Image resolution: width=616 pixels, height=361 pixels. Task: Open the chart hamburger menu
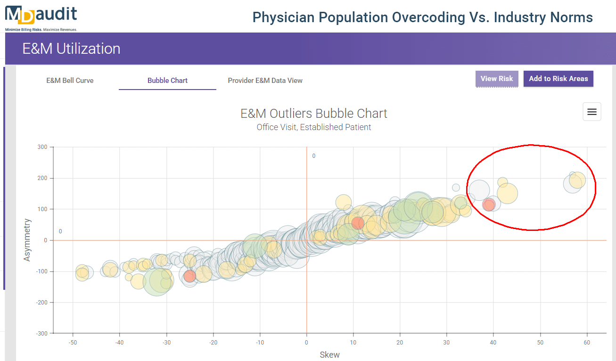(592, 112)
